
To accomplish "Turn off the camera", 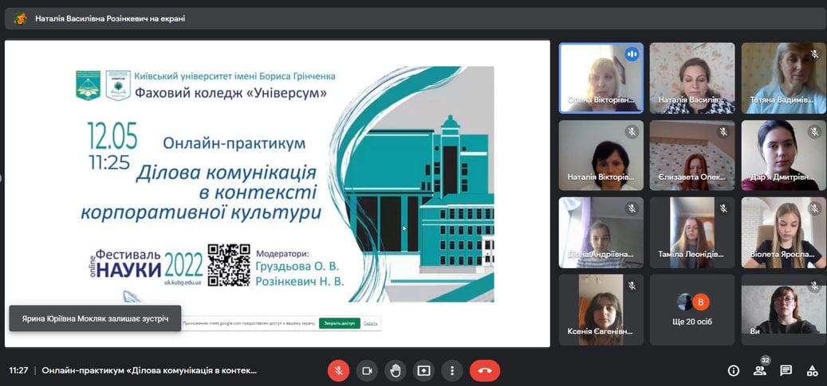I will pyautogui.click(x=367, y=371).
